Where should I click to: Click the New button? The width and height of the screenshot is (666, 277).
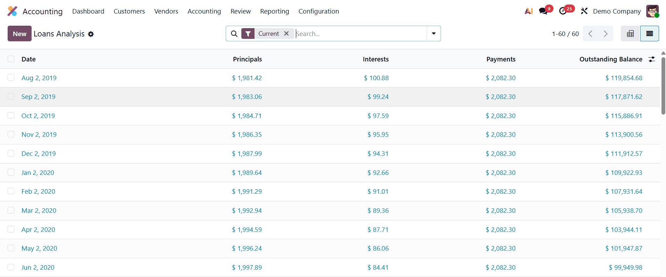[19, 34]
